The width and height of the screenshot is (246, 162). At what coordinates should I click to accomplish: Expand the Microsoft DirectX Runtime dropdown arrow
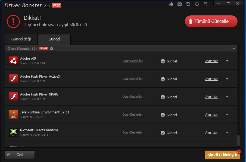[227, 133]
